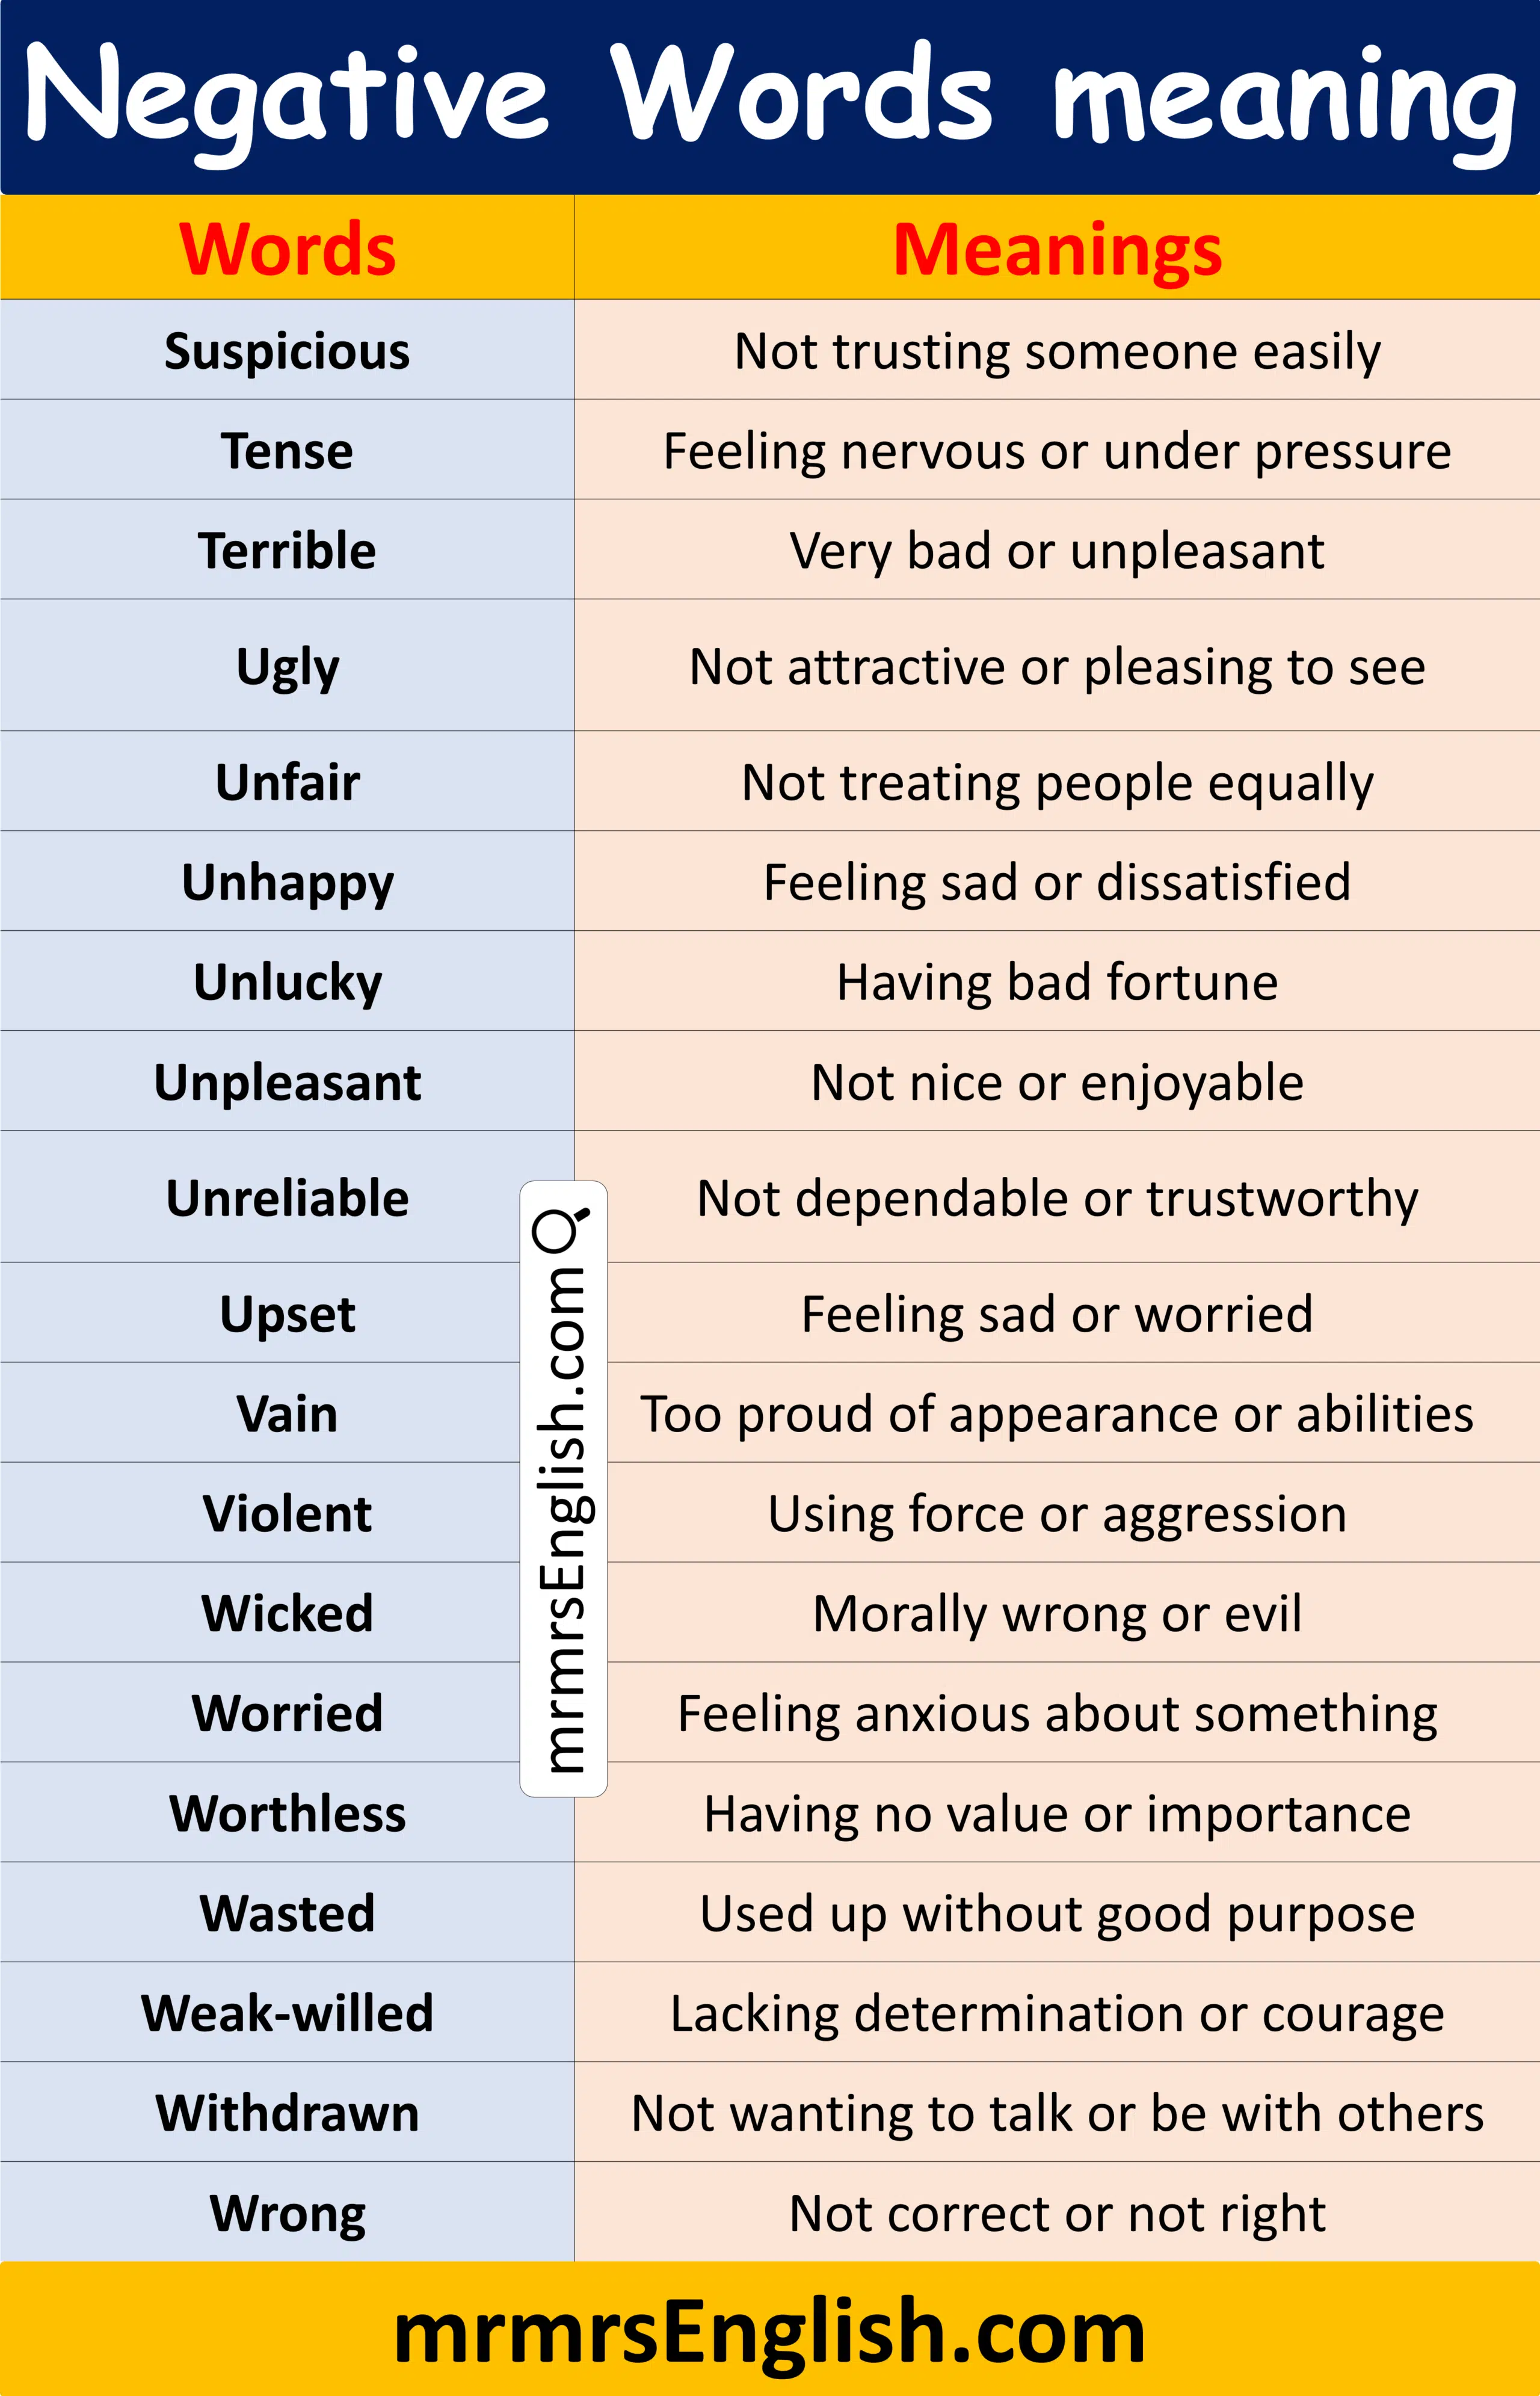
Task: Click the red "Meanings" column header
Action: pyautogui.click(x=1057, y=249)
